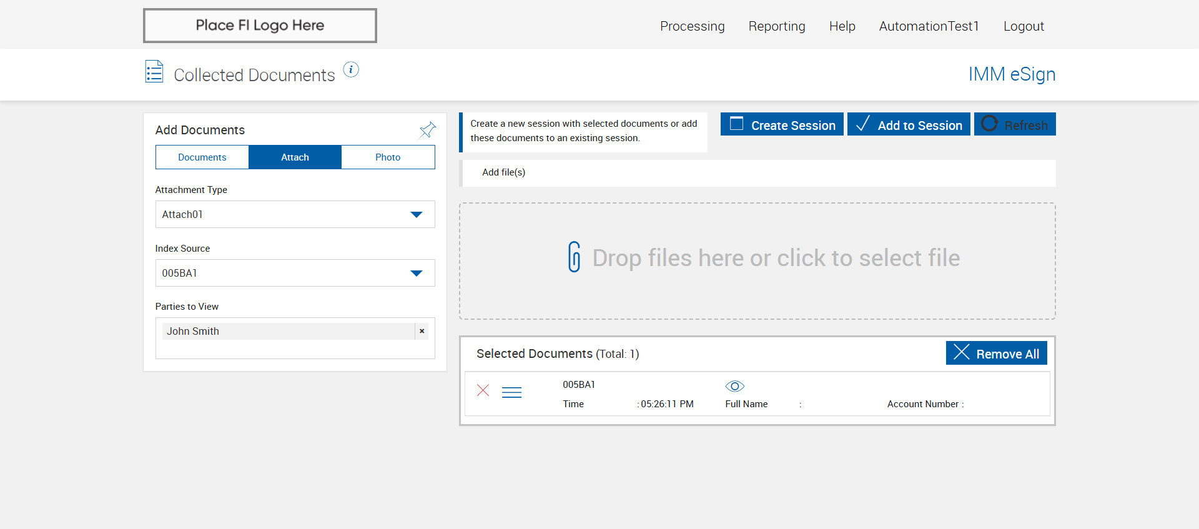Click the Create Session button
Screen dimensions: 1199x529
pos(782,124)
